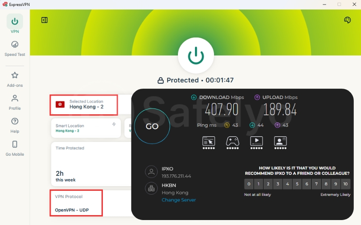Rate recommendation score 10

tap(346, 184)
